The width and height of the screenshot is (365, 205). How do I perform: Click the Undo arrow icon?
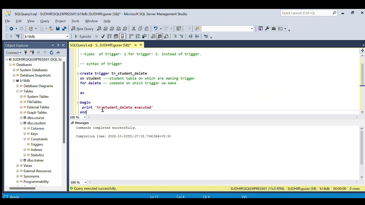point(156,28)
